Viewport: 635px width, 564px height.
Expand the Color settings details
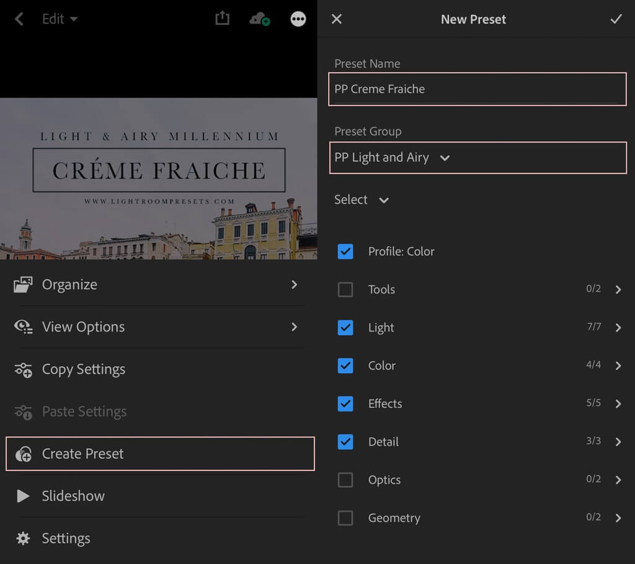point(618,366)
